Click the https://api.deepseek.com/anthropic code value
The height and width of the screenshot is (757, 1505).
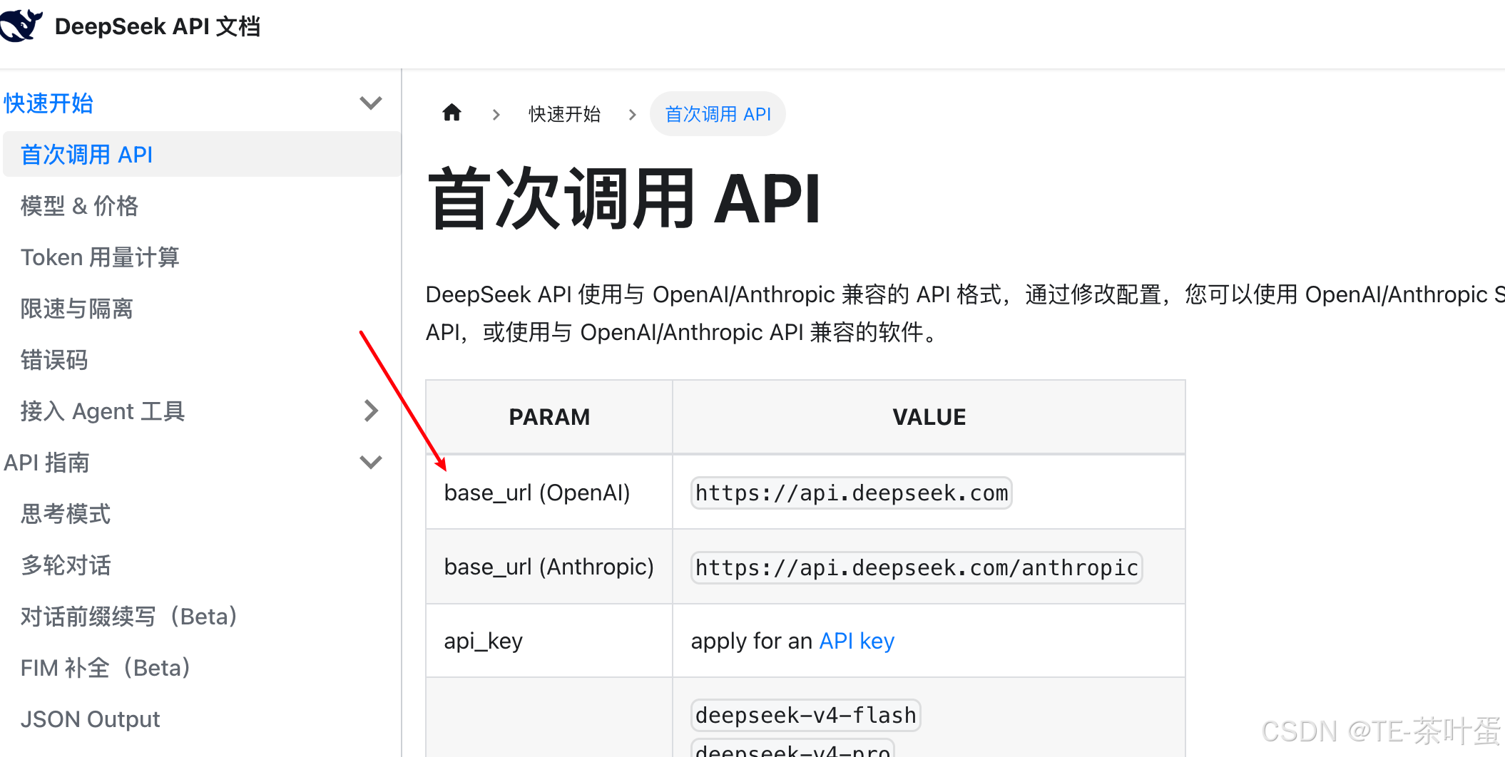917,567
